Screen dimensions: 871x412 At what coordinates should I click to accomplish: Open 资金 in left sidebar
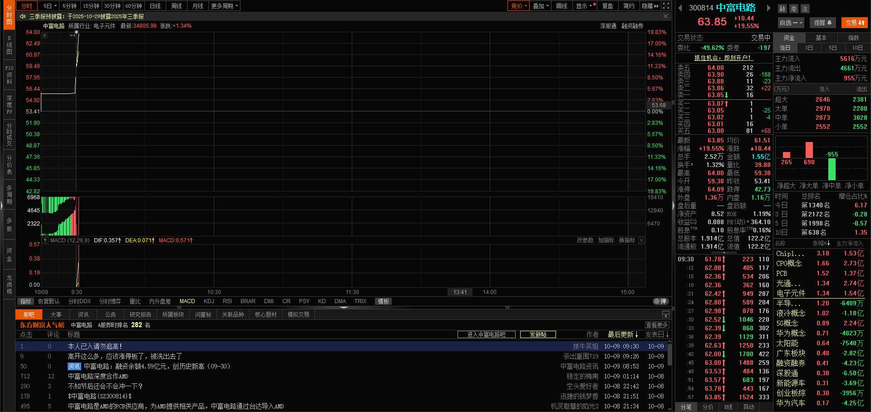click(9, 255)
